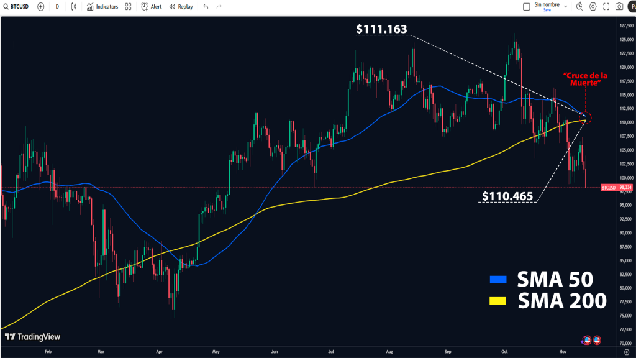636x358 pixels.
Task: Start bar Replay mode
Action: point(181,7)
